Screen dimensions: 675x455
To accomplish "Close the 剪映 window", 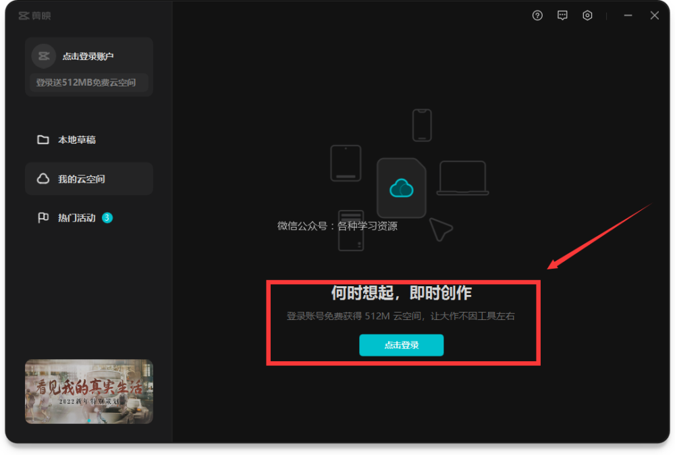I will coord(654,16).
